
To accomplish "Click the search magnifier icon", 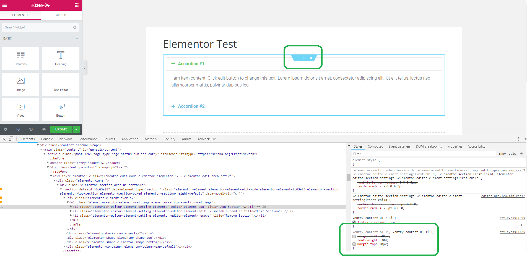I will coord(75,27).
